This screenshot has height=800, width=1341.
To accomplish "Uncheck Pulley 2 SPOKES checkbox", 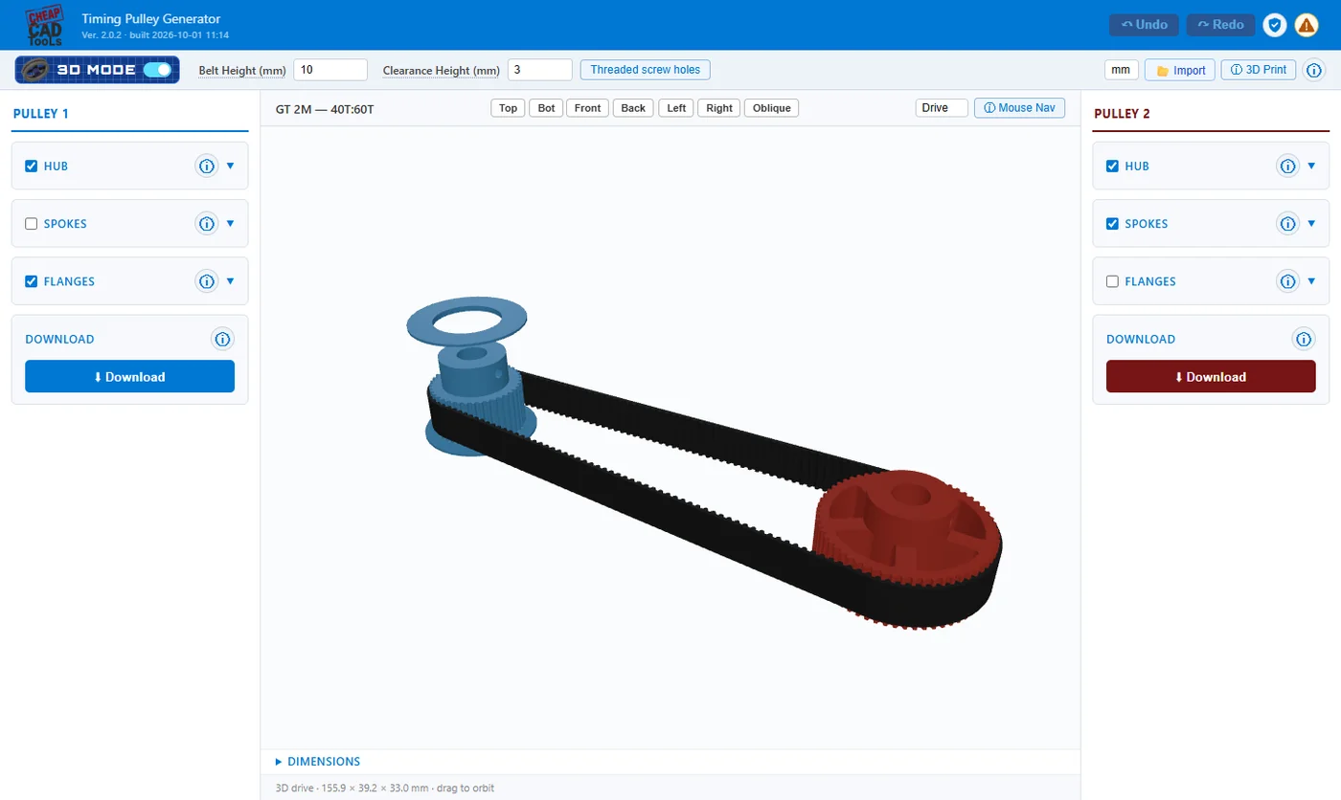I will (1112, 224).
